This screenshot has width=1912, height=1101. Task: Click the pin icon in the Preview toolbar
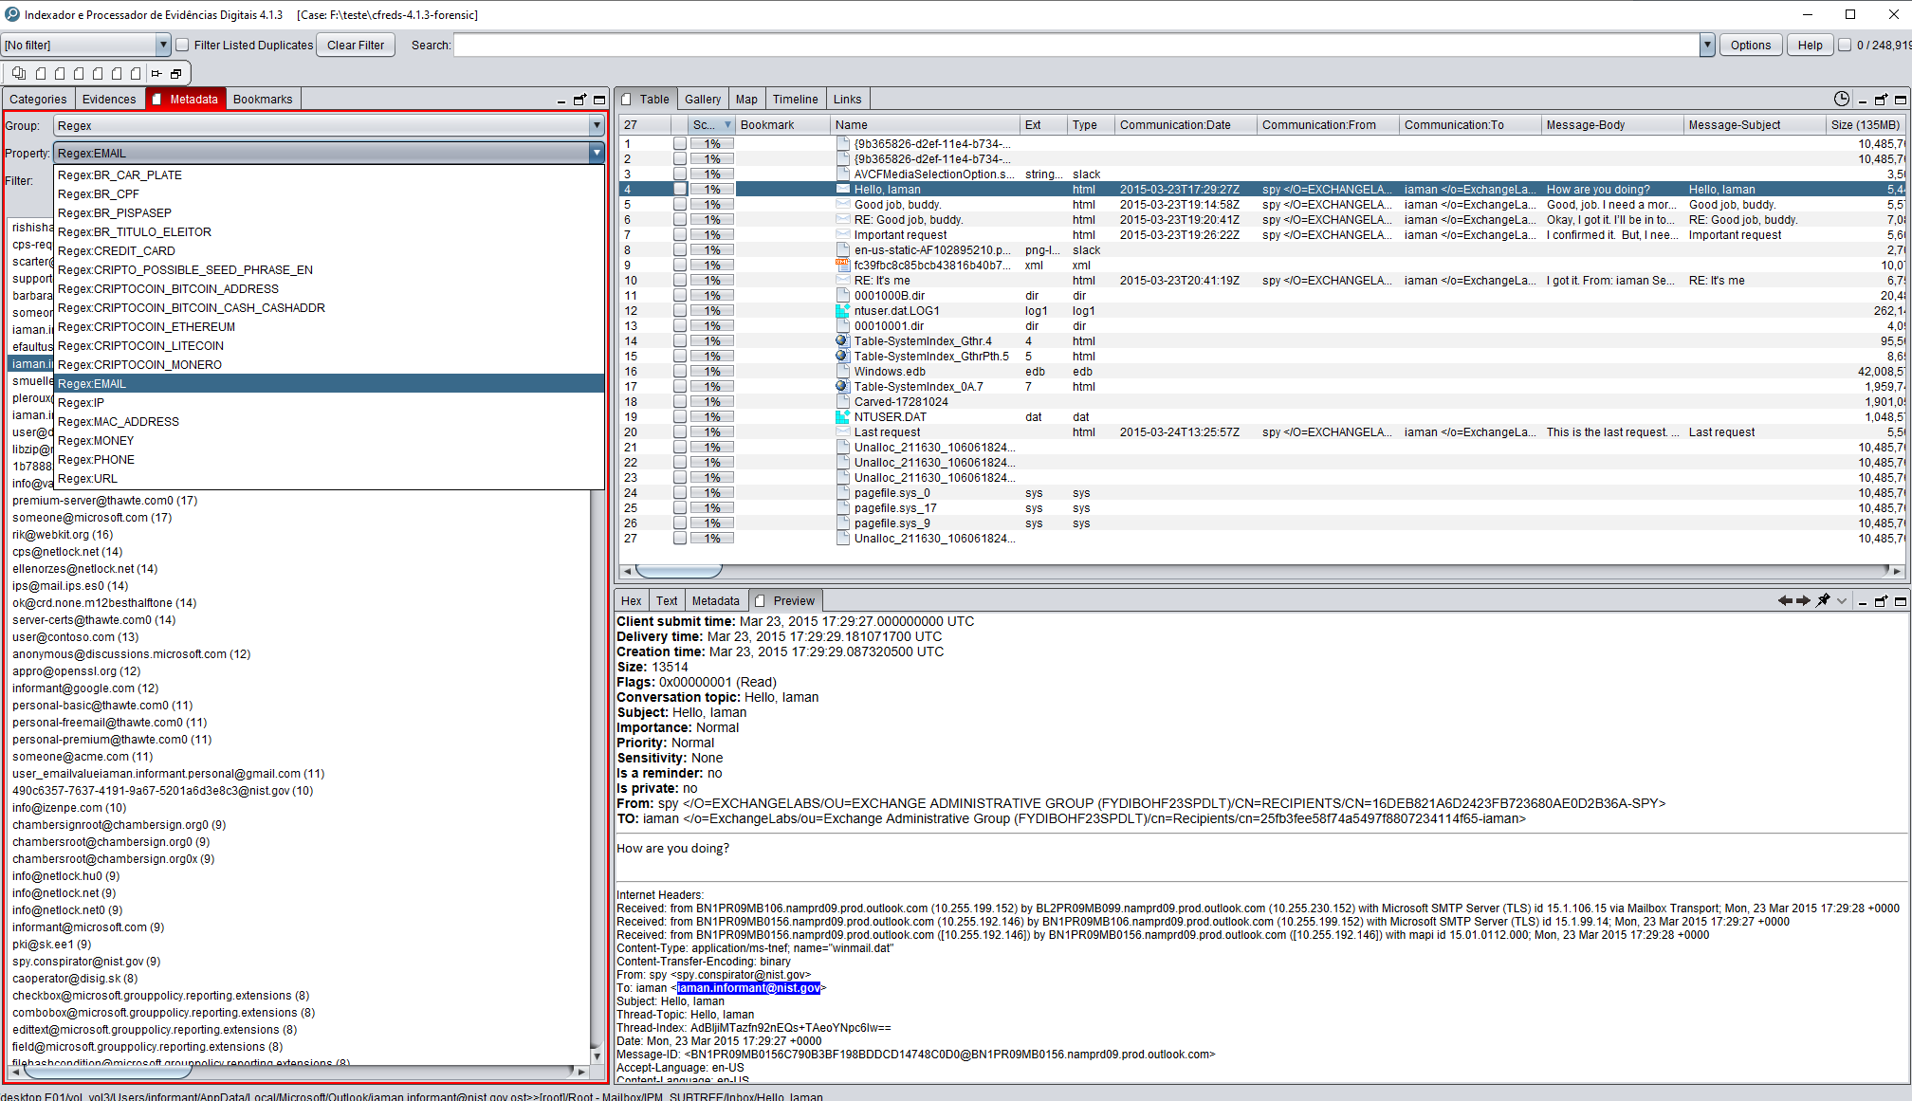tap(1823, 600)
